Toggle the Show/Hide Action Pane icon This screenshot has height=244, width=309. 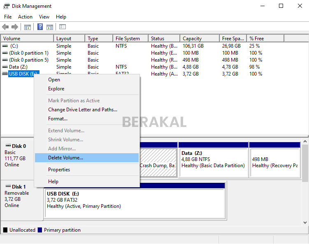click(x=50, y=27)
